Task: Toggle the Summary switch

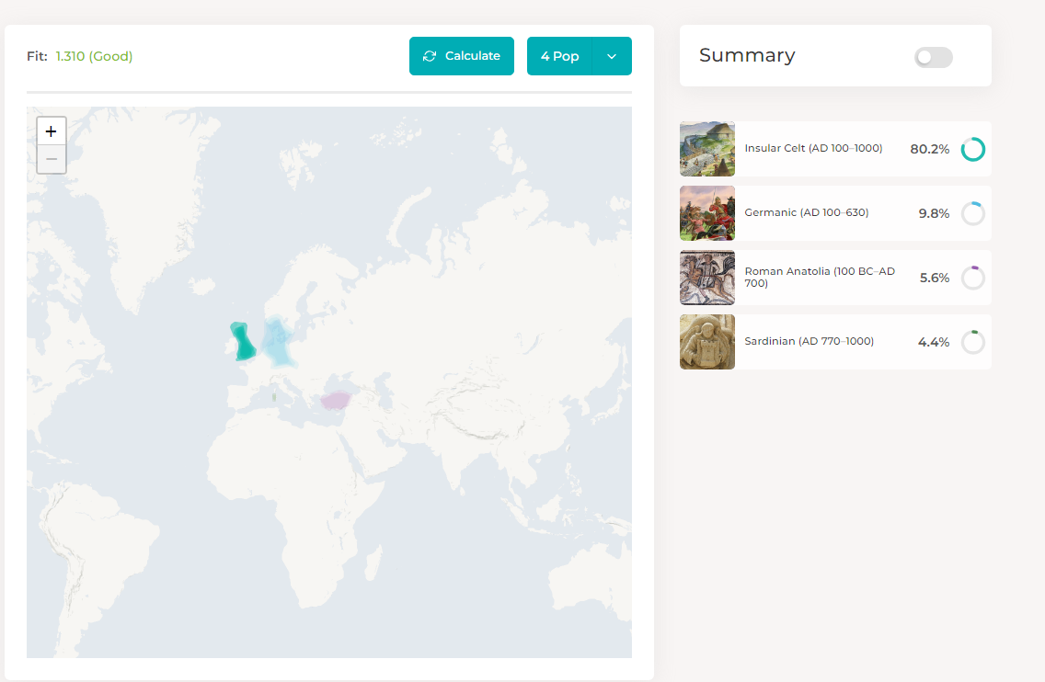Action: coord(933,57)
